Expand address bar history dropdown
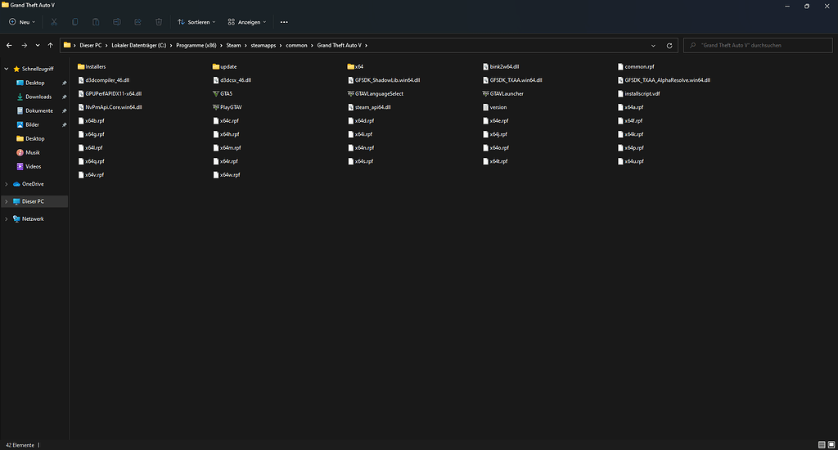Viewport: 838px width, 450px height. (x=653, y=46)
